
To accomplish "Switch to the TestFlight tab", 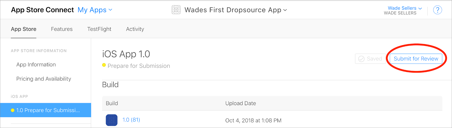I will coord(99,29).
